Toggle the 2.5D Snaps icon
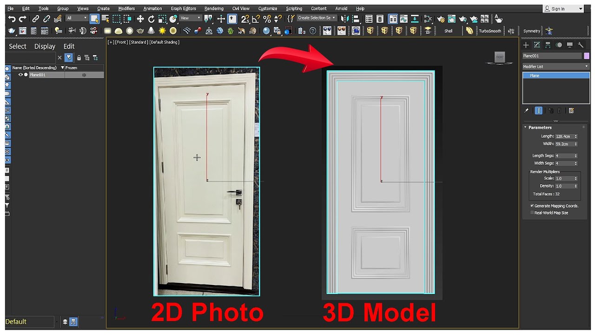 [245, 19]
